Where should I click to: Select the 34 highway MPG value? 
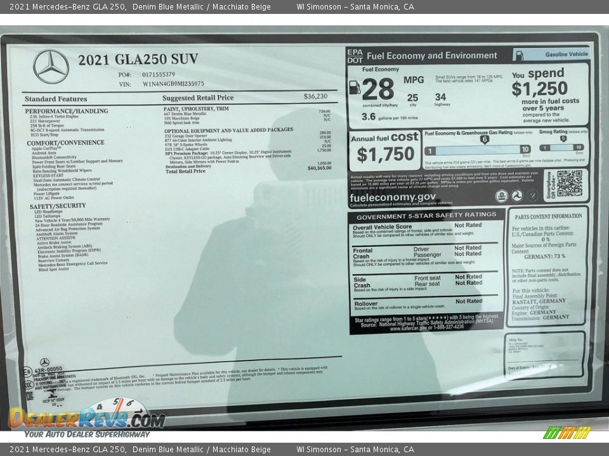coord(440,97)
